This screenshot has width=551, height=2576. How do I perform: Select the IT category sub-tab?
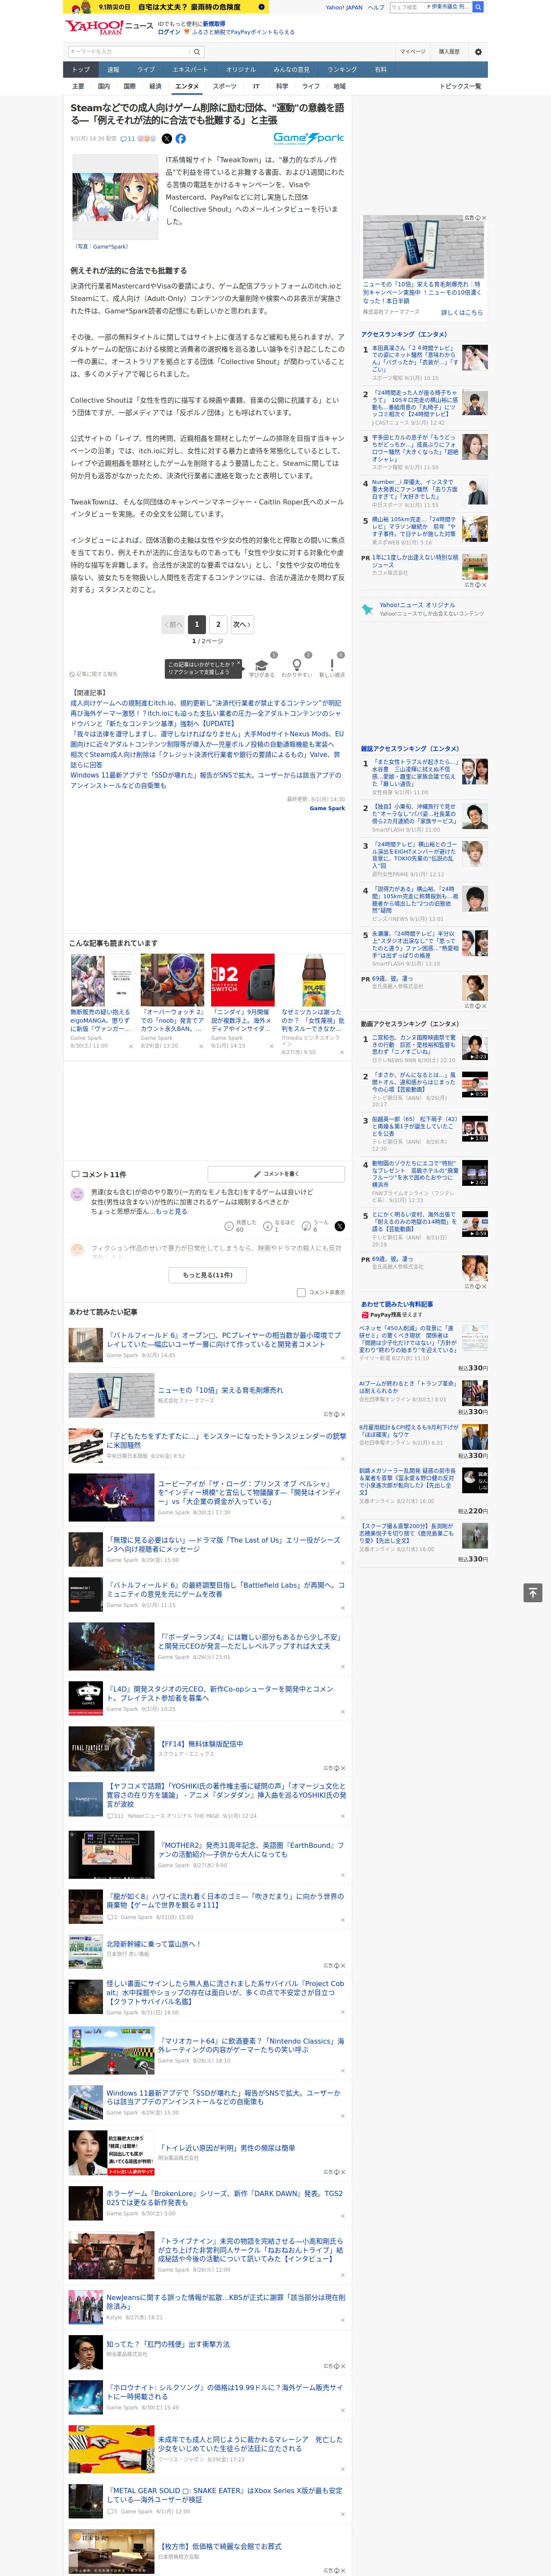(x=256, y=86)
